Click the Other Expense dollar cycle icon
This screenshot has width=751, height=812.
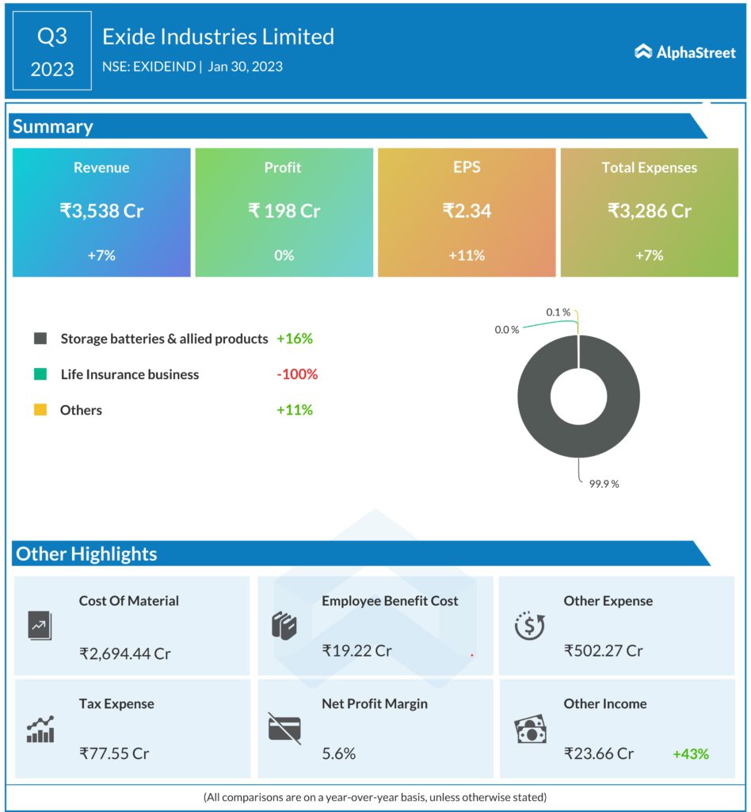528,626
